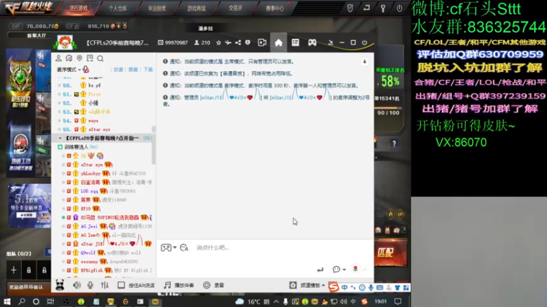547x307 pixels.
Task: Select mic queue row 55 eStar.xyz
Action: pos(103,129)
